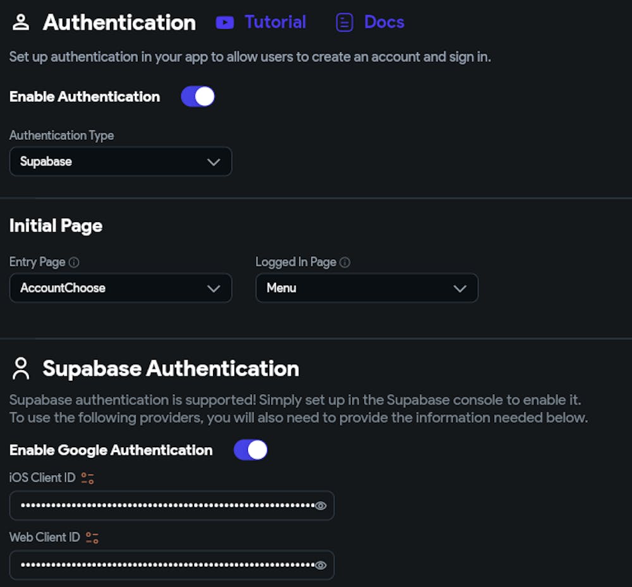Click the Enable Google Authentication label

pyautogui.click(x=111, y=450)
